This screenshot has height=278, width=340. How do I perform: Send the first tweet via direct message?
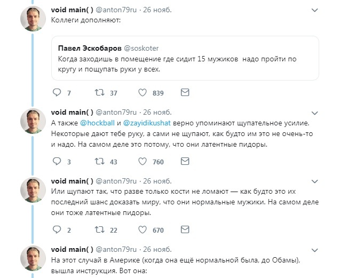185,92
